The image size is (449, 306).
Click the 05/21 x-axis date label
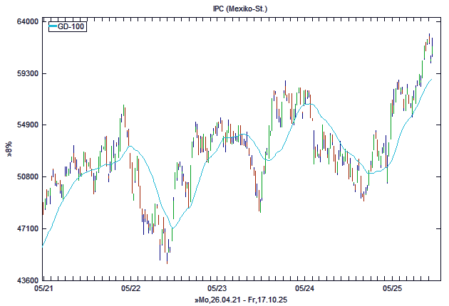coord(43,289)
